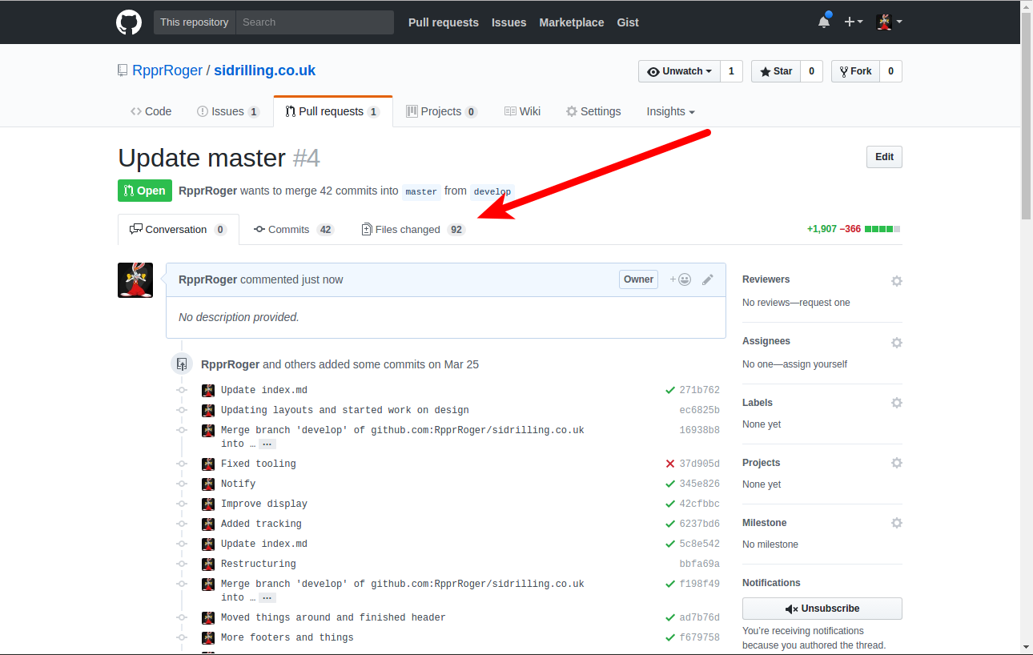
Task: Open the Wiki tab
Action: 522,111
